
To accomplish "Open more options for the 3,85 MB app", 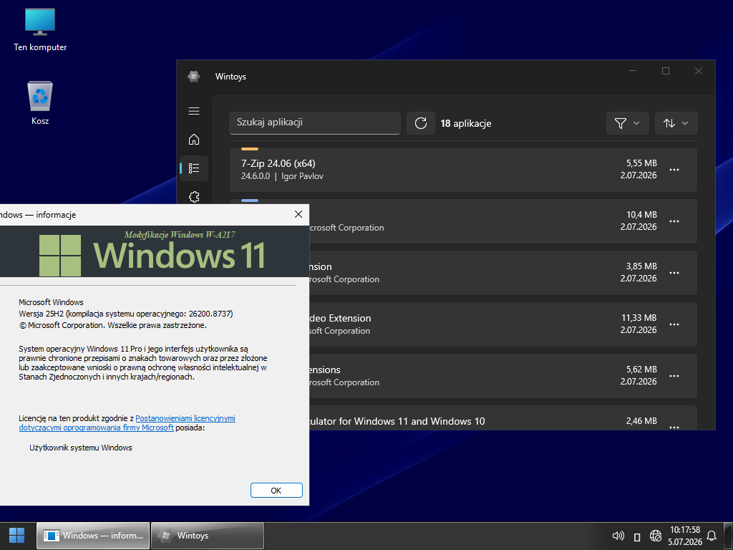I will coord(674,273).
